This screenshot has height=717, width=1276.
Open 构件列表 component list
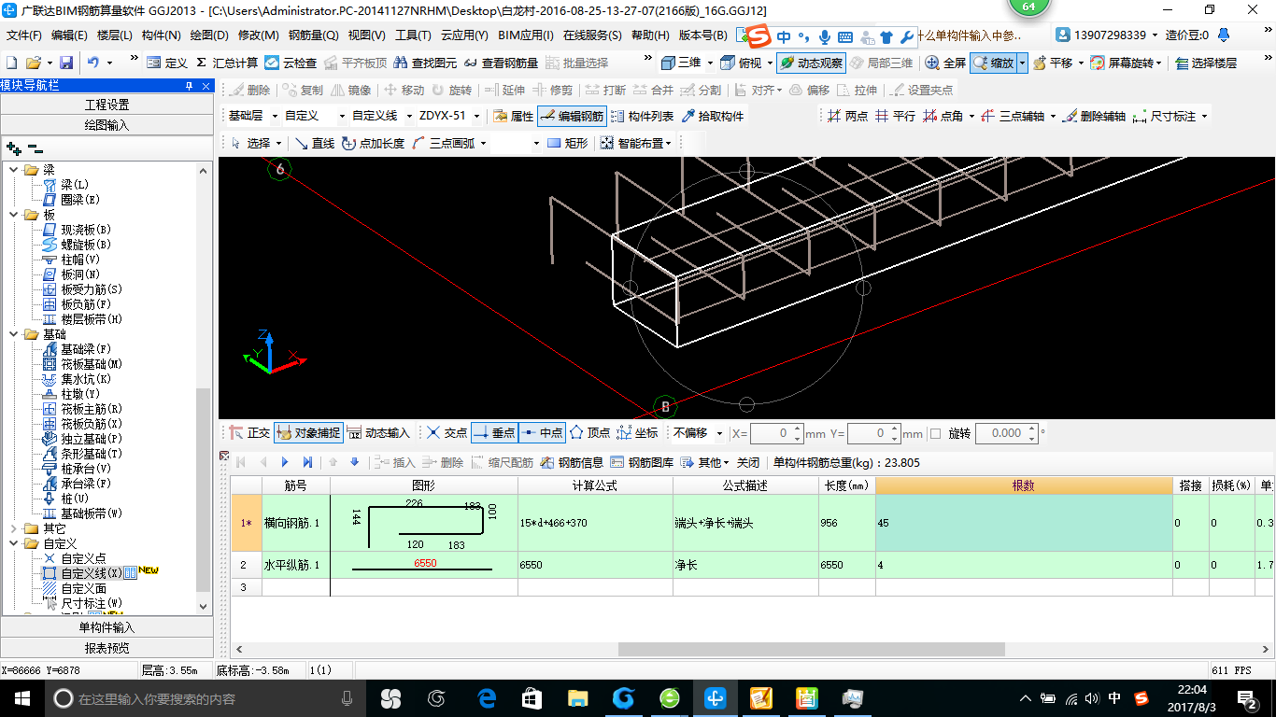642,117
